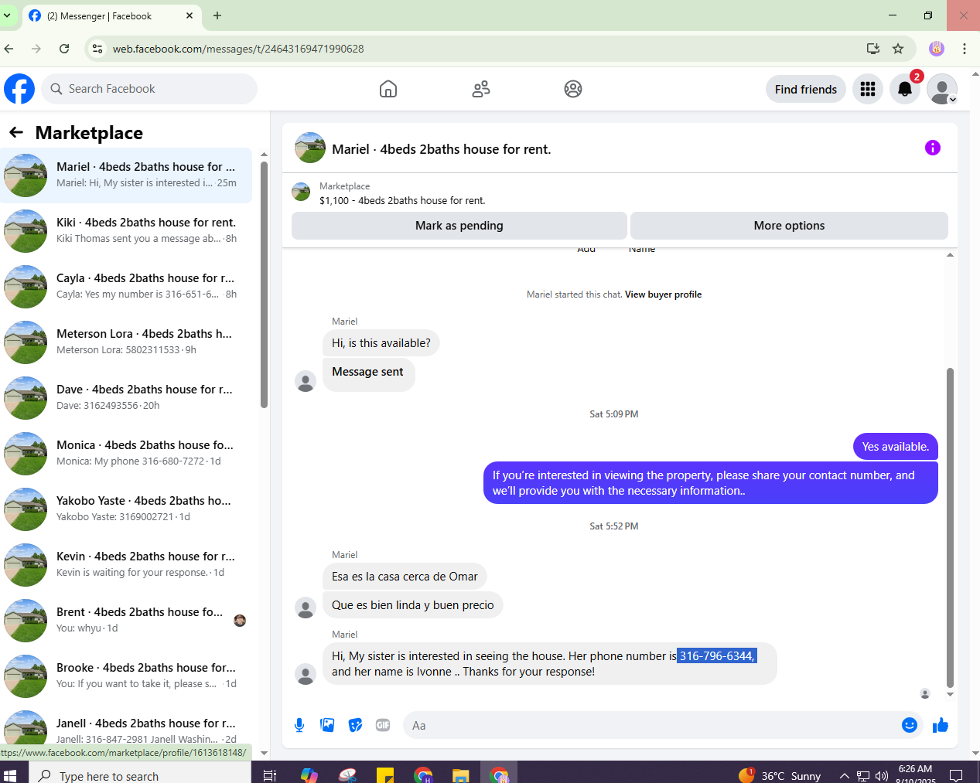Open the Facebook menu grid icon

click(868, 89)
